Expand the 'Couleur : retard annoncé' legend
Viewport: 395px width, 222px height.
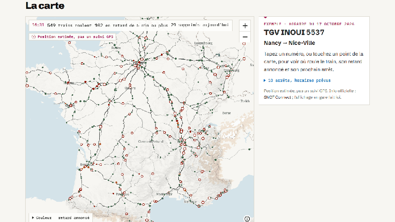[x=61, y=218]
